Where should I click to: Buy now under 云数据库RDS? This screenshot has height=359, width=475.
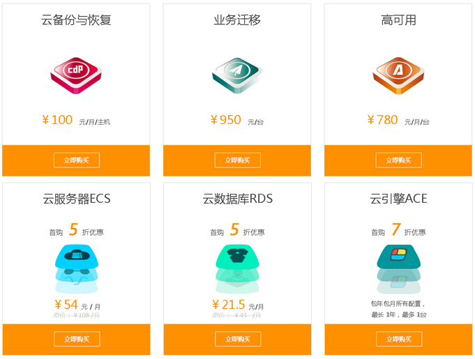coord(238,339)
